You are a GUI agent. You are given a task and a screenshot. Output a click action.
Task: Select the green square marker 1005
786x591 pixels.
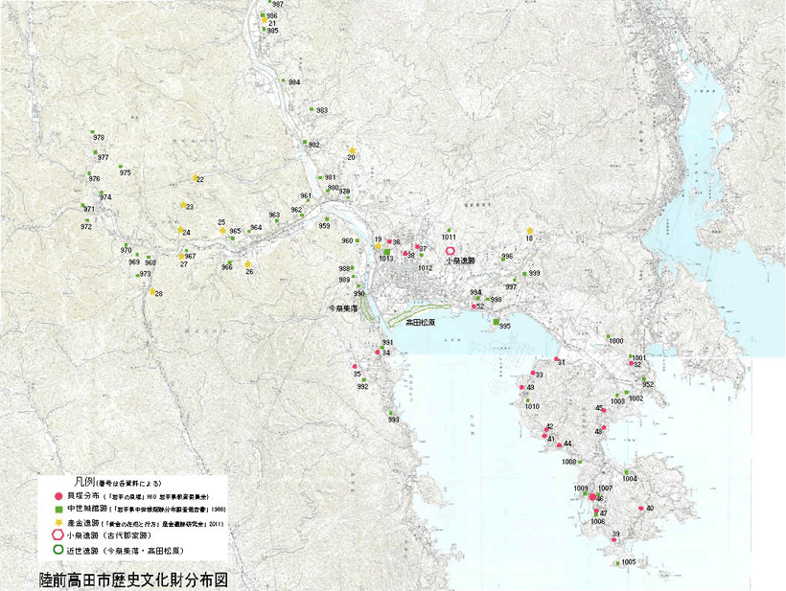pyautogui.click(x=617, y=564)
